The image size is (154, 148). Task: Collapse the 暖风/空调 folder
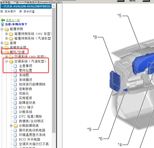[x=2, y=52]
